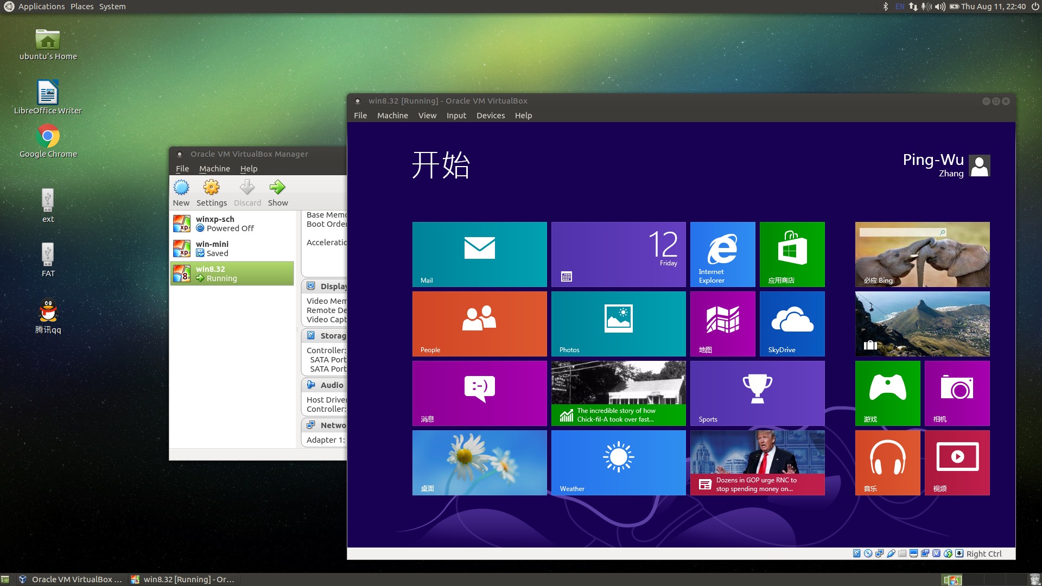Open the GOP RNC news tile

(x=757, y=463)
